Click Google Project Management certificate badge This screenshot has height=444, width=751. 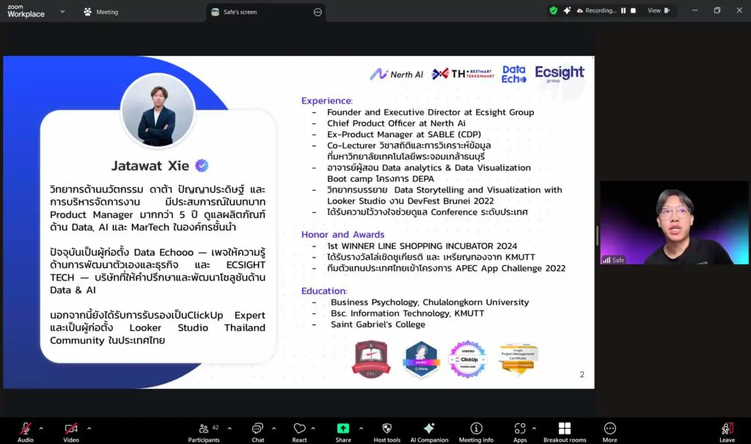[x=519, y=358]
